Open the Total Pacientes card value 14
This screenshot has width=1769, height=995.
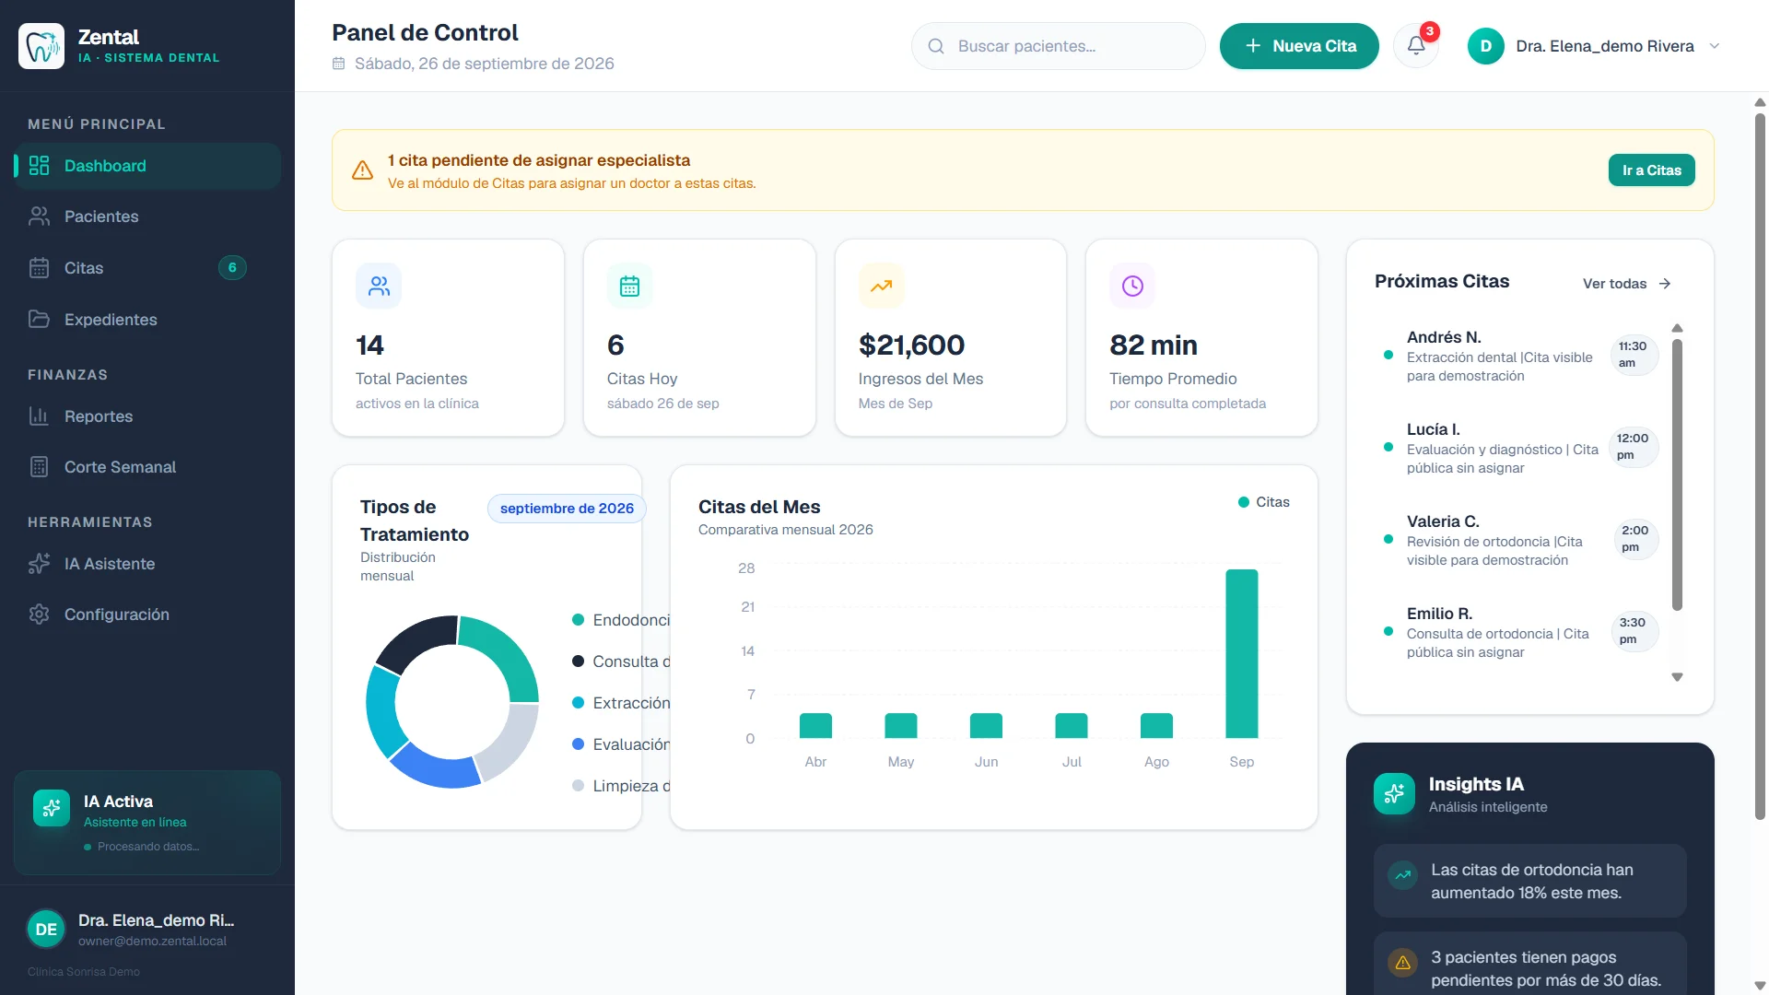[x=369, y=345]
